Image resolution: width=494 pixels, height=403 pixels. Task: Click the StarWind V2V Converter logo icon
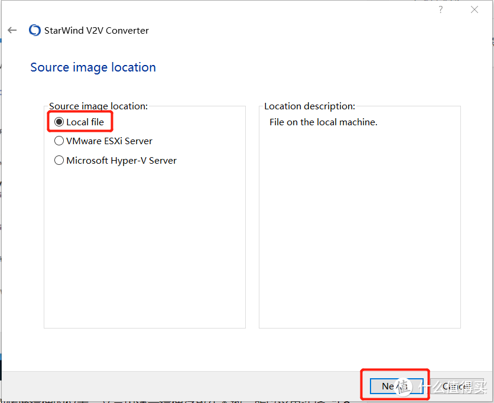tap(35, 30)
